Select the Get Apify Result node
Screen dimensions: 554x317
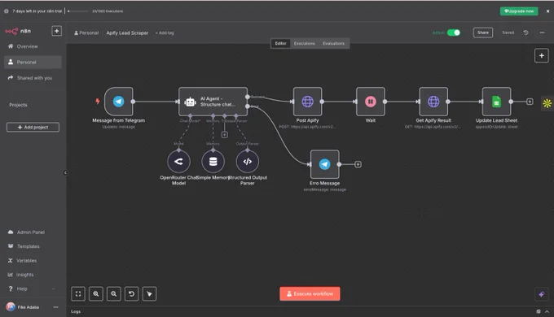[x=433, y=102]
